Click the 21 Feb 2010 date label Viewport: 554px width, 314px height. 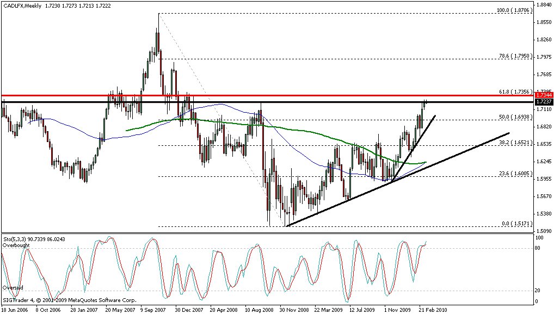click(433, 309)
